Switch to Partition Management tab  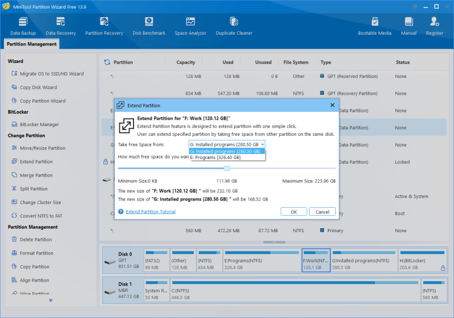click(x=32, y=44)
